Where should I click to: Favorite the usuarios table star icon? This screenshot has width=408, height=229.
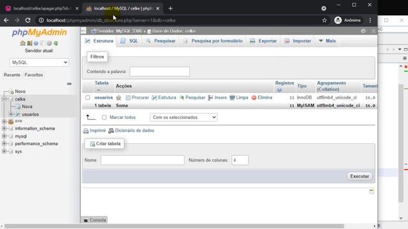click(119, 97)
